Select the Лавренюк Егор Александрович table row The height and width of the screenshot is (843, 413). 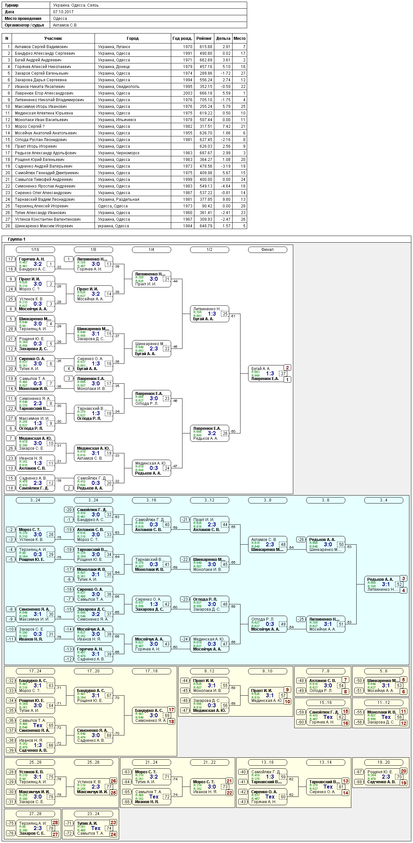pos(124,93)
